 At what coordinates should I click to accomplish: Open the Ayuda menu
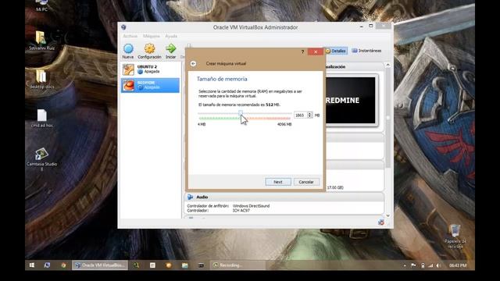[171, 37]
